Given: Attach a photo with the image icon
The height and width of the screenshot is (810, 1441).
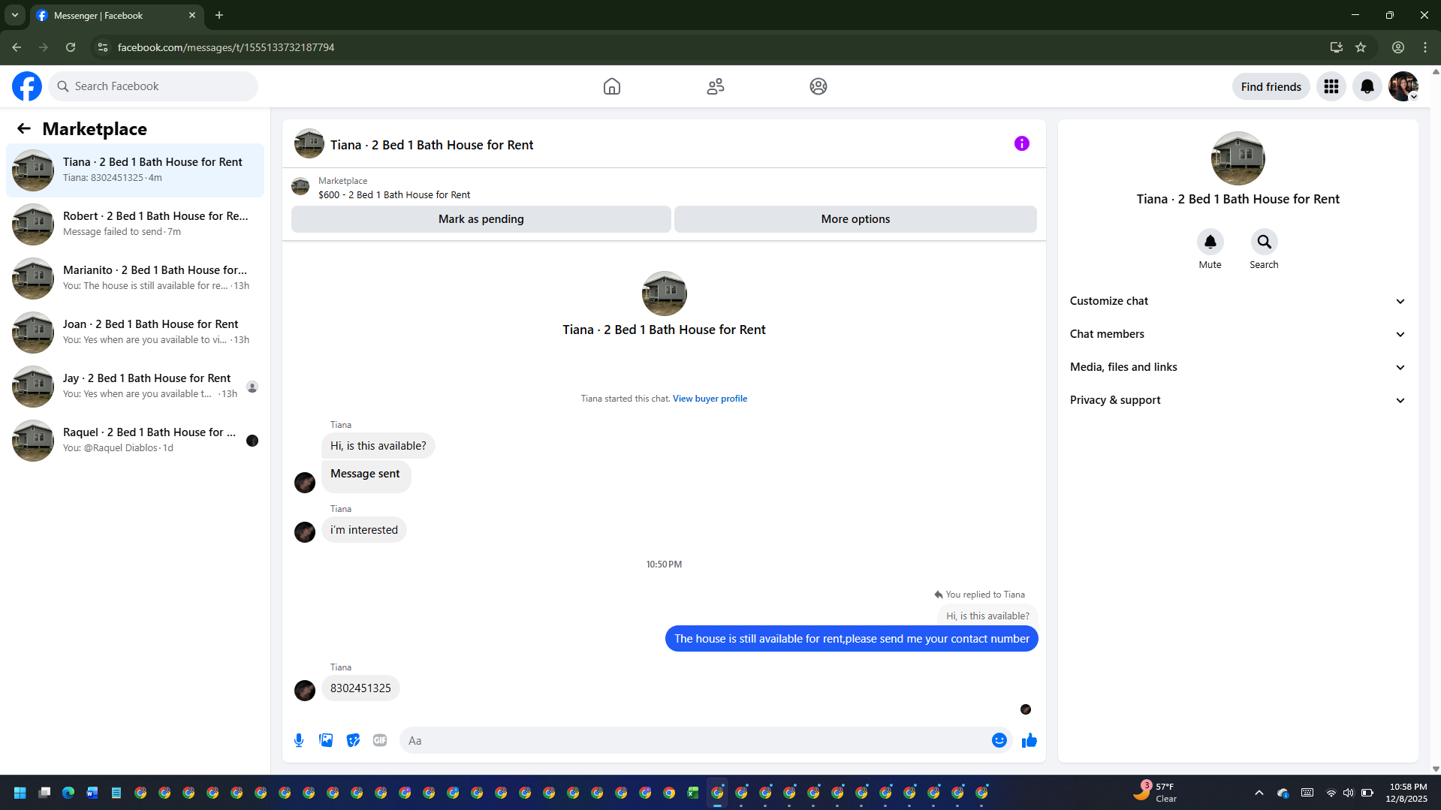Looking at the screenshot, I should click(x=326, y=740).
